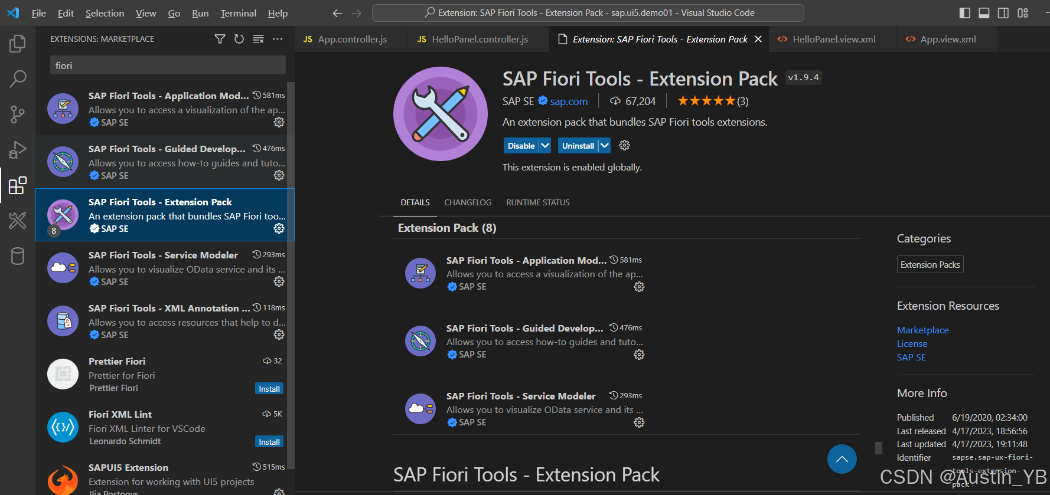Click manage gear next to Uninstall button

pyautogui.click(x=625, y=145)
